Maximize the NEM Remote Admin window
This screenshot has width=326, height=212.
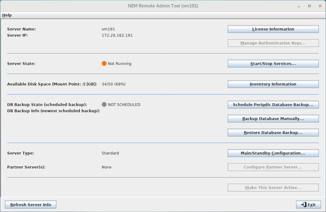point(310,6)
